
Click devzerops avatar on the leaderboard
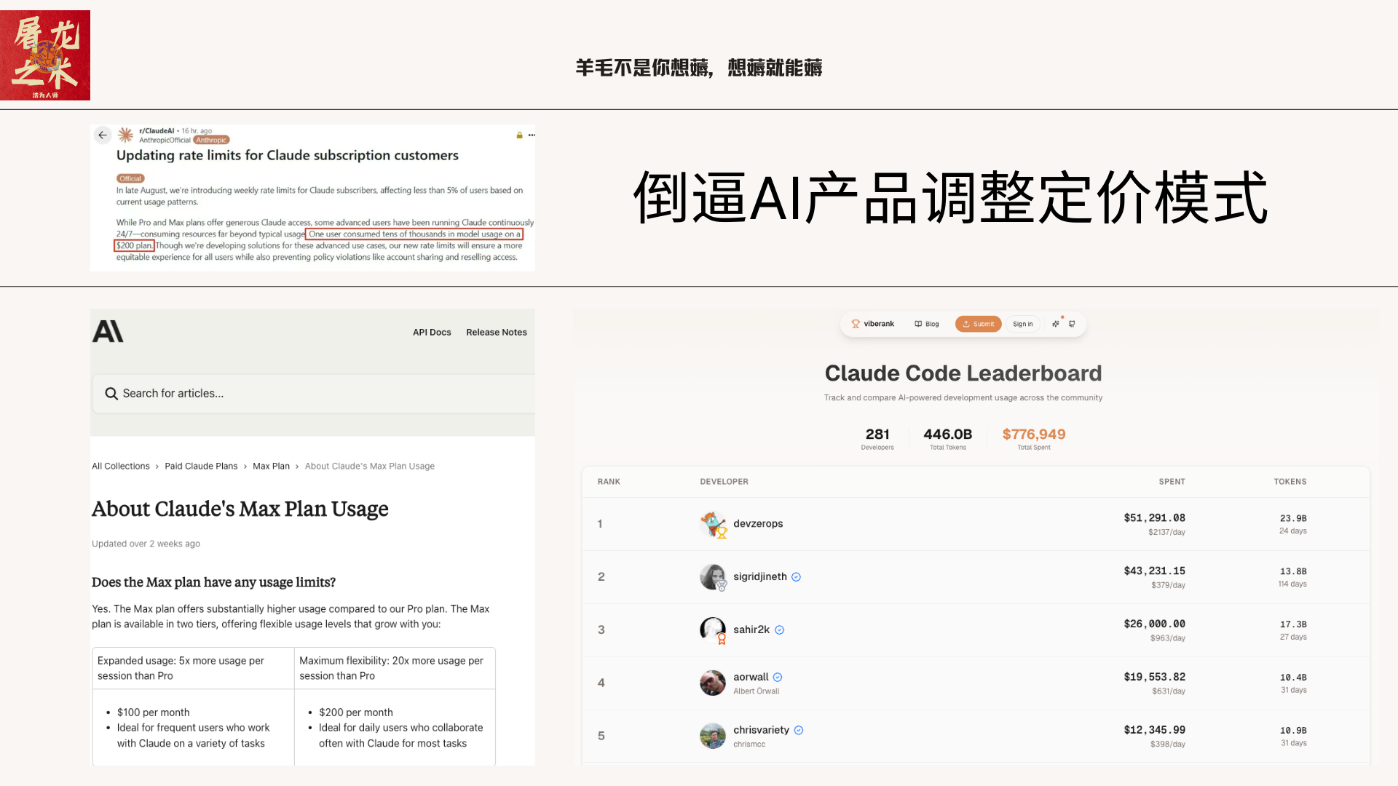point(713,524)
